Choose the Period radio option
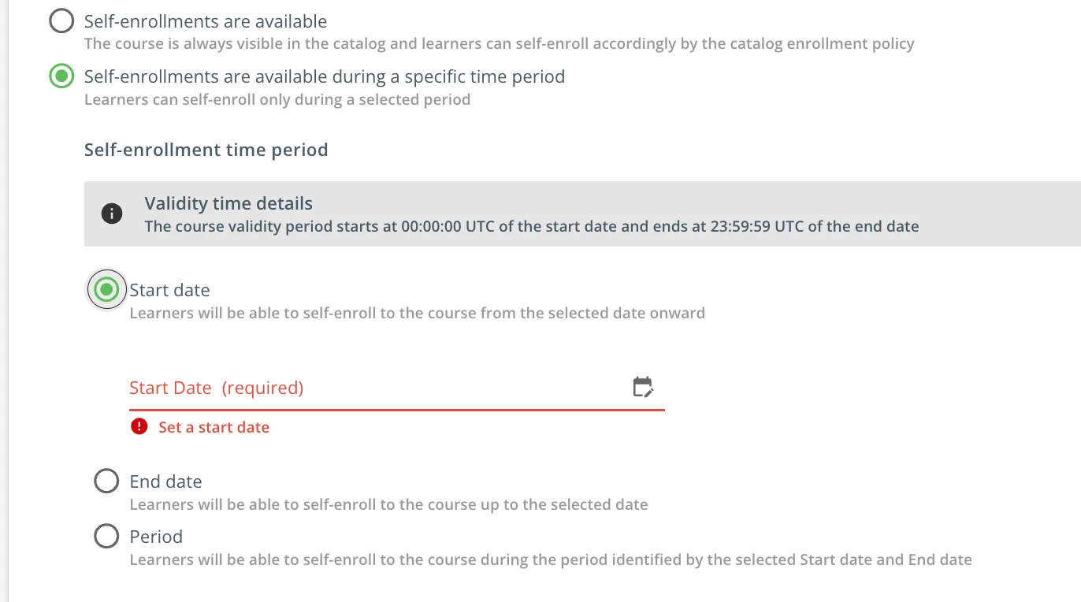Image resolution: width=1081 pixels, height=602 pixels. 106,536
